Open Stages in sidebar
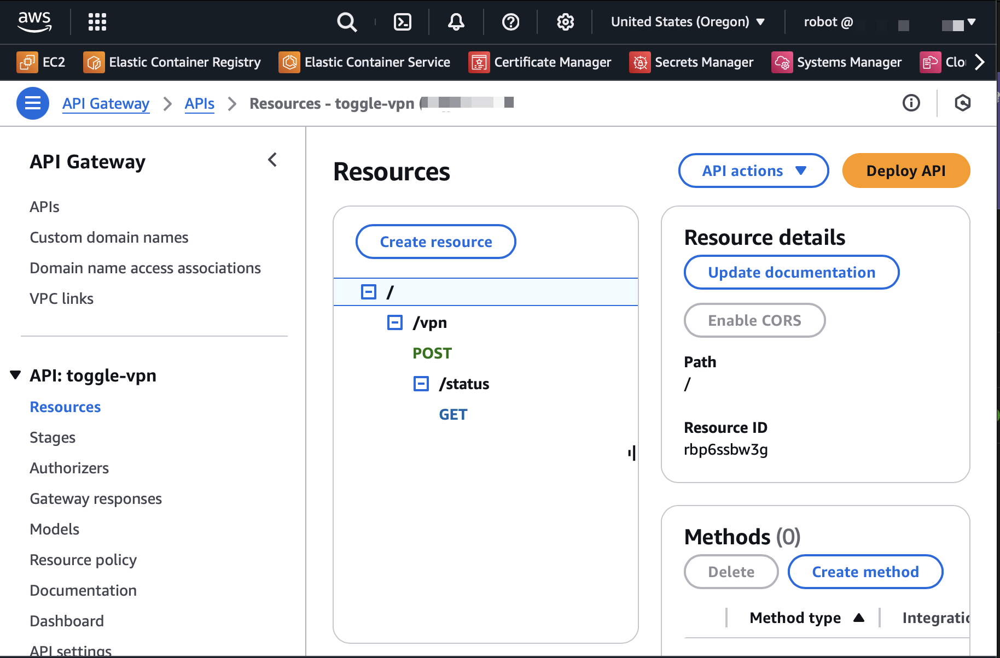1000x658 pixels. coord(53,437)
